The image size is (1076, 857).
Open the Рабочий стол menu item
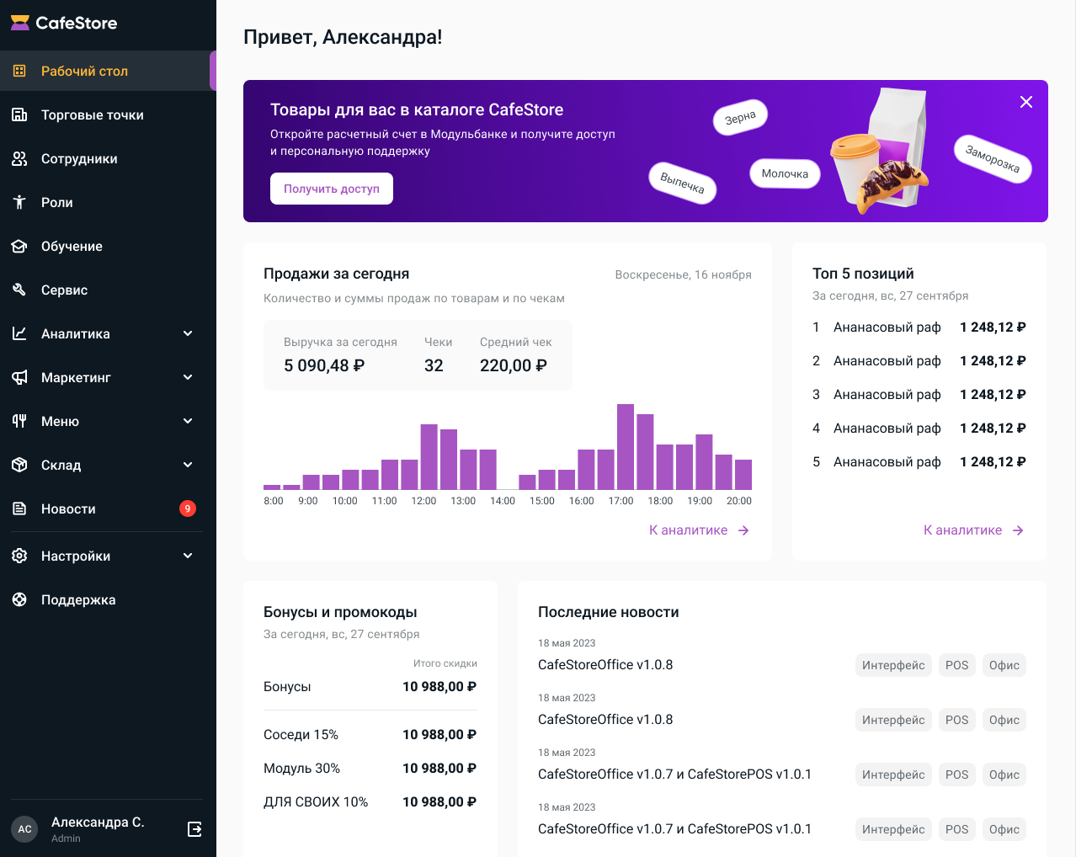coord(108,71)
